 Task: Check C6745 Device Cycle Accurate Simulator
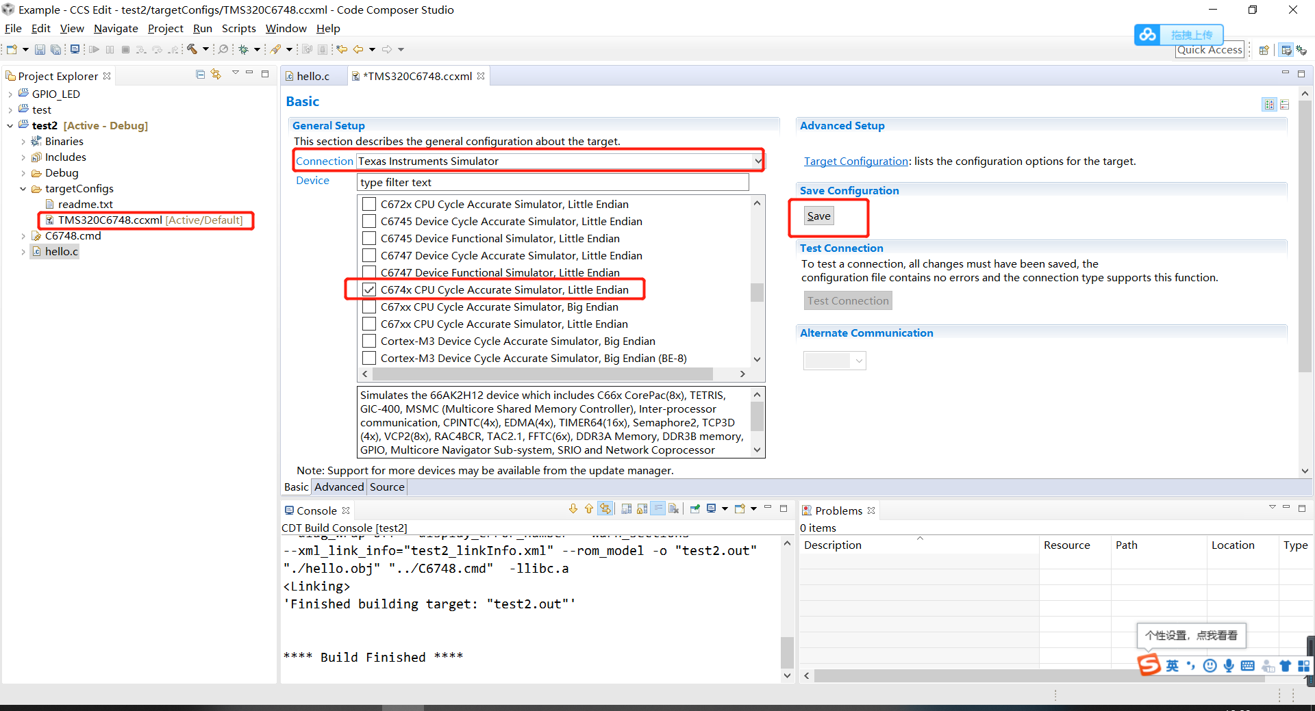(x=369, y=221)
